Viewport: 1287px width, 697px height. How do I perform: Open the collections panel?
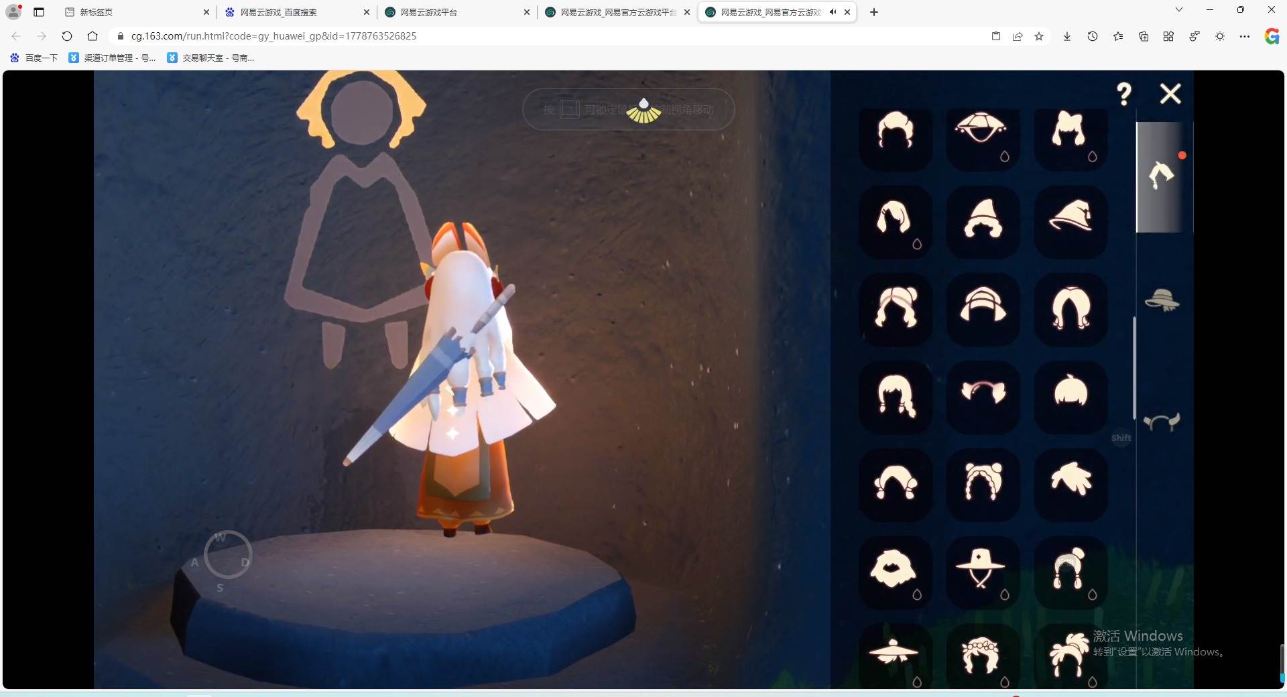(x=1144, y=36)
